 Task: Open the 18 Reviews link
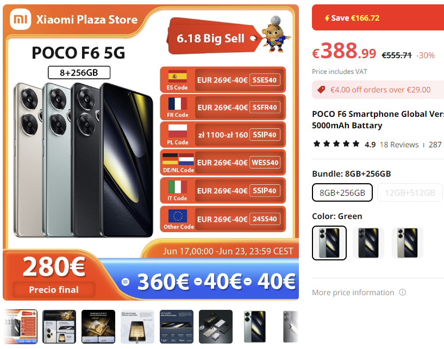pos(399,145)
